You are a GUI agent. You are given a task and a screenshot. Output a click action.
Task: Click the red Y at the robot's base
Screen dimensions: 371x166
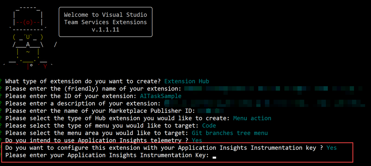click(x=45, y=66)
